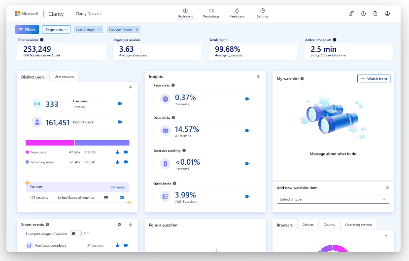This screenshot has width=409, height=261.
Task: Open the Dashboard tab
Action: coord(185,13)
